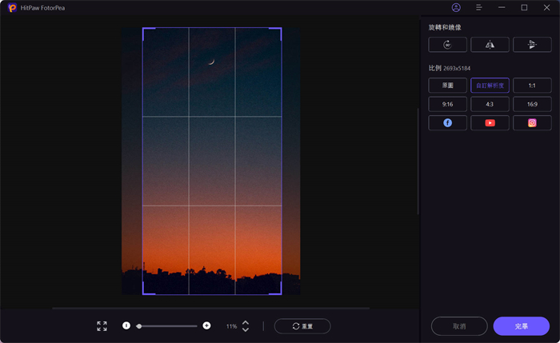
Task: Open the user account icon
Action: tap(456, 7)
